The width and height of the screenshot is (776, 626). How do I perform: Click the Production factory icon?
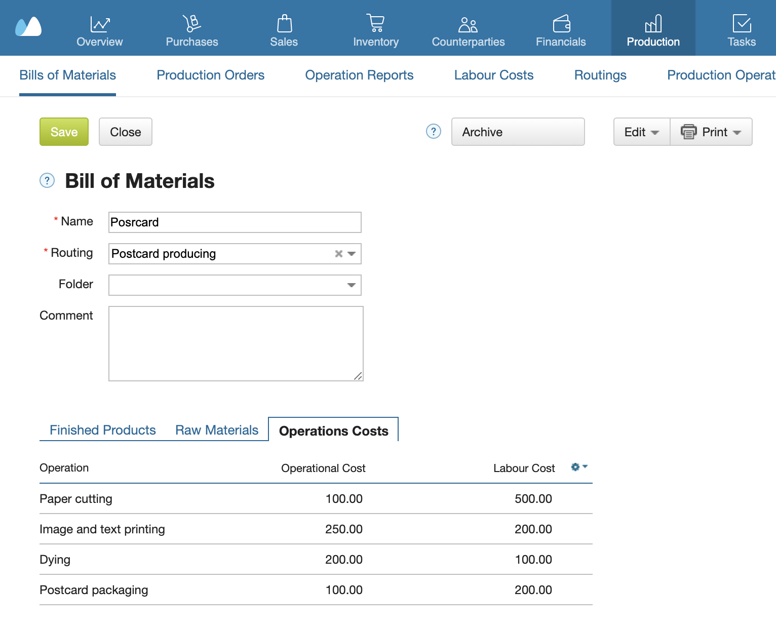pos(653,23)
